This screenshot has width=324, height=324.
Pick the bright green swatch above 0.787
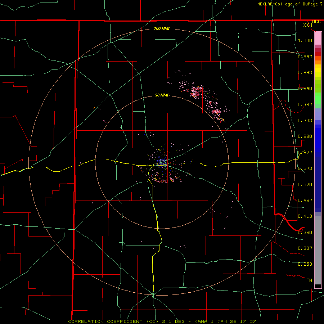(x=318, y=98)
